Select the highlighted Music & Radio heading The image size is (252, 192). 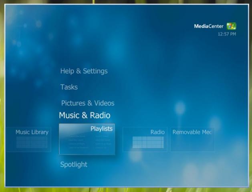click(84, 116)
